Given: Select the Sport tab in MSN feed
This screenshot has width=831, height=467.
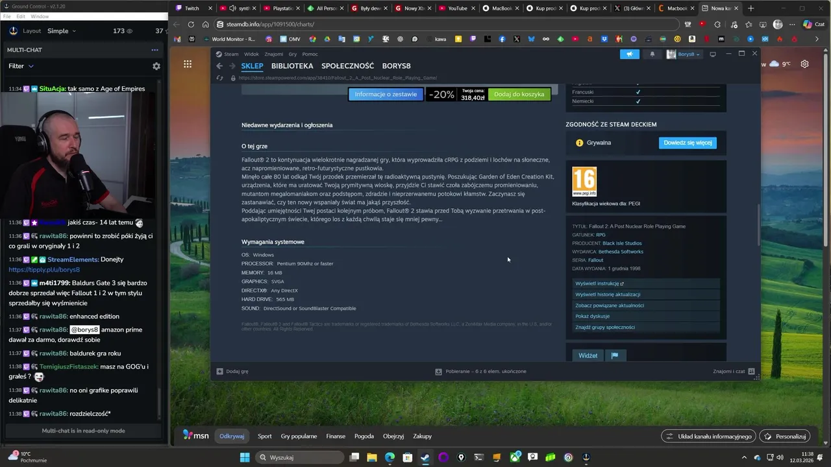Looking at the screenshot, I should pos(264,437).
